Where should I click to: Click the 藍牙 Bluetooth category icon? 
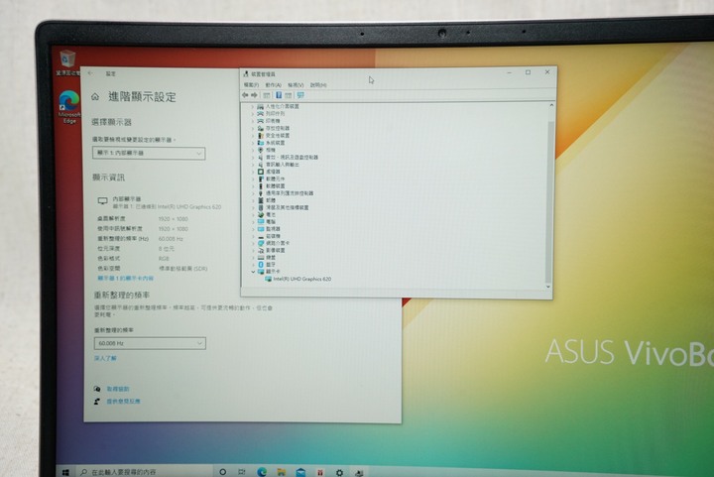tap(261, 265)
